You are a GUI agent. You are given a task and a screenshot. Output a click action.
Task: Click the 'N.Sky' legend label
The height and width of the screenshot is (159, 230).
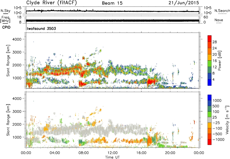[5, 11]
